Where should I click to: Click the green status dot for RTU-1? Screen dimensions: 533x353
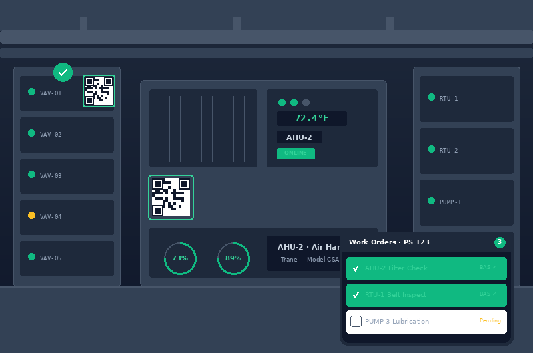(x=431, y=97)
